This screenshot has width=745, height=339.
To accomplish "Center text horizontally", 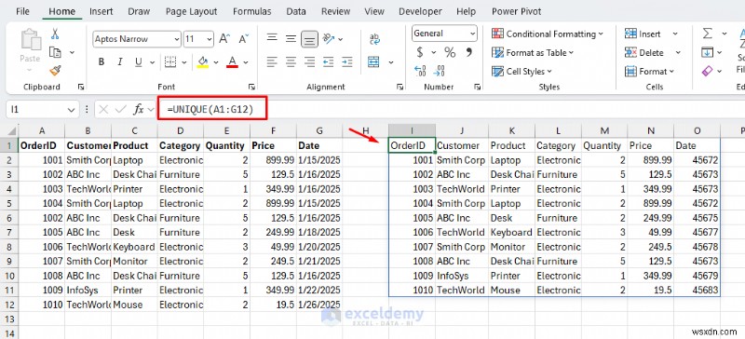I will [291, 61].
